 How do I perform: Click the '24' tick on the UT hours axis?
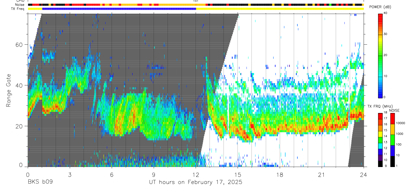[364, 175]
